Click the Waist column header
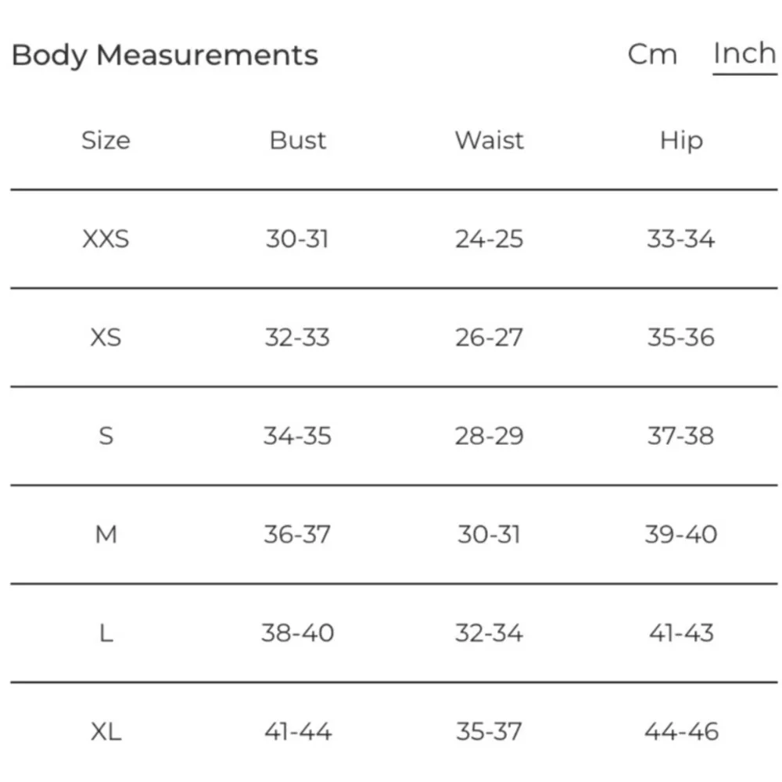The height and width of the screenshot is (782, 782). [x=490, y=141]
